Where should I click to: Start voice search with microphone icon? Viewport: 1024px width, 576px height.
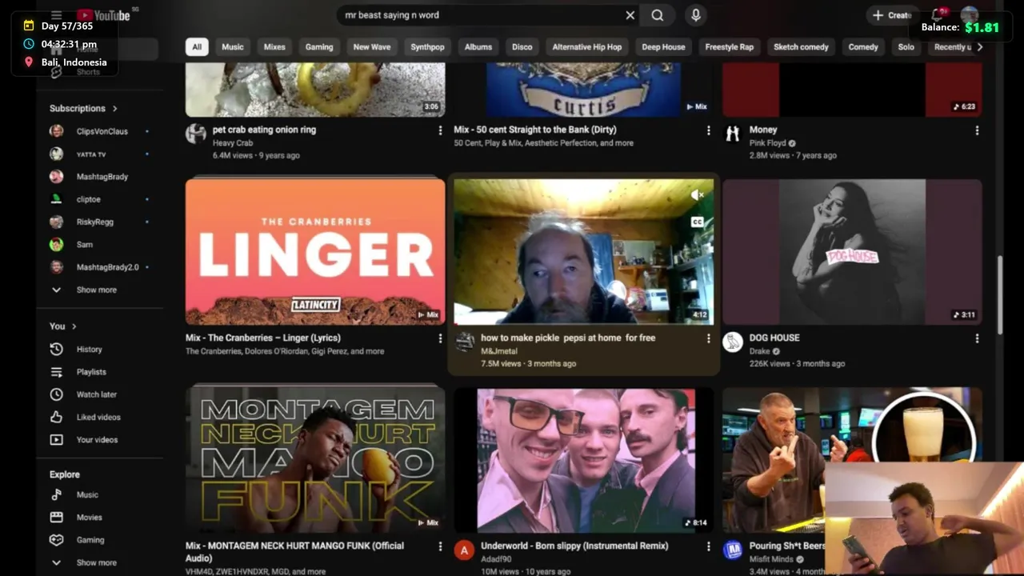[695, 15]
